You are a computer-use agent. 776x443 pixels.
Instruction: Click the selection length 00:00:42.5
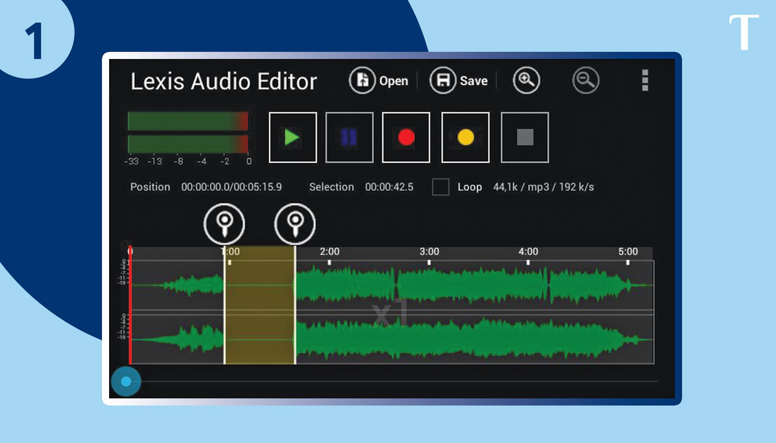pyautogui.click(x=389, y=187)
